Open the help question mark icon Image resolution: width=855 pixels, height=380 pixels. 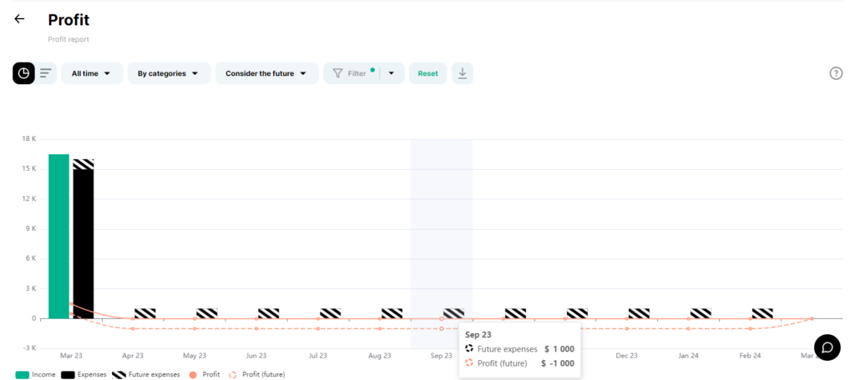pyautogui.click(x=836, y=73)
